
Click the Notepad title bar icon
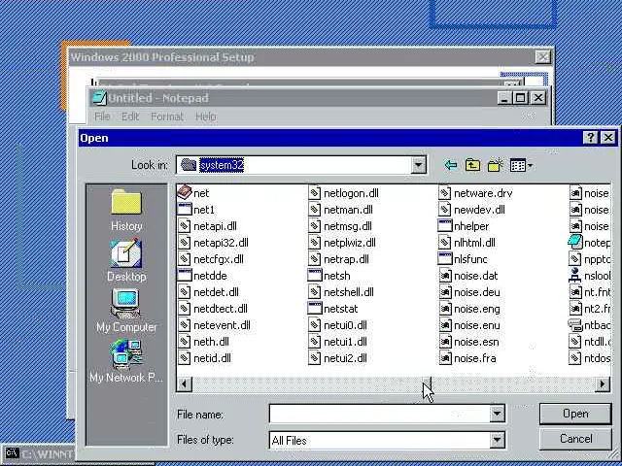99,98
